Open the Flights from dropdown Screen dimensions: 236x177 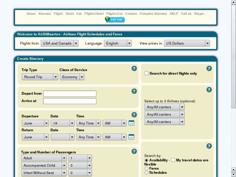click(x=59, y=43)
